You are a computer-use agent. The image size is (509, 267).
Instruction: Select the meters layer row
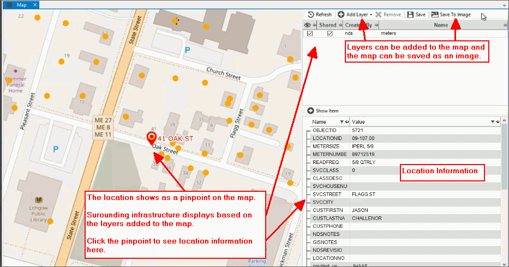[415, 34]
